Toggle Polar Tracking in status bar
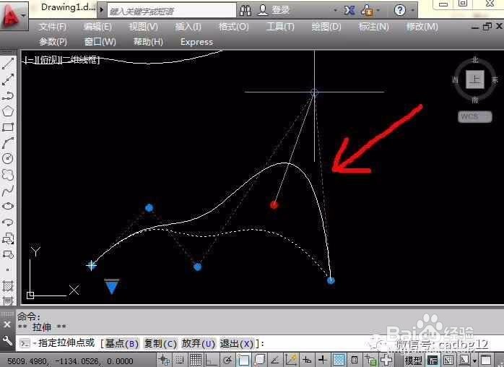Image resolution: width=504 pixels, height=367 pixels. point(227,360)
